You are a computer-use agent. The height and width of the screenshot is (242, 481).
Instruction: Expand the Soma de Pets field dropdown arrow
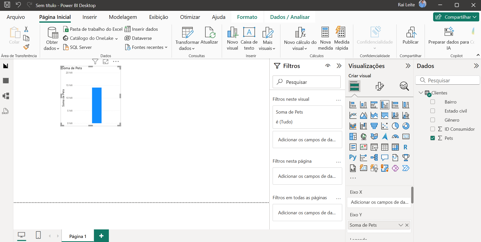coord(401,225)
